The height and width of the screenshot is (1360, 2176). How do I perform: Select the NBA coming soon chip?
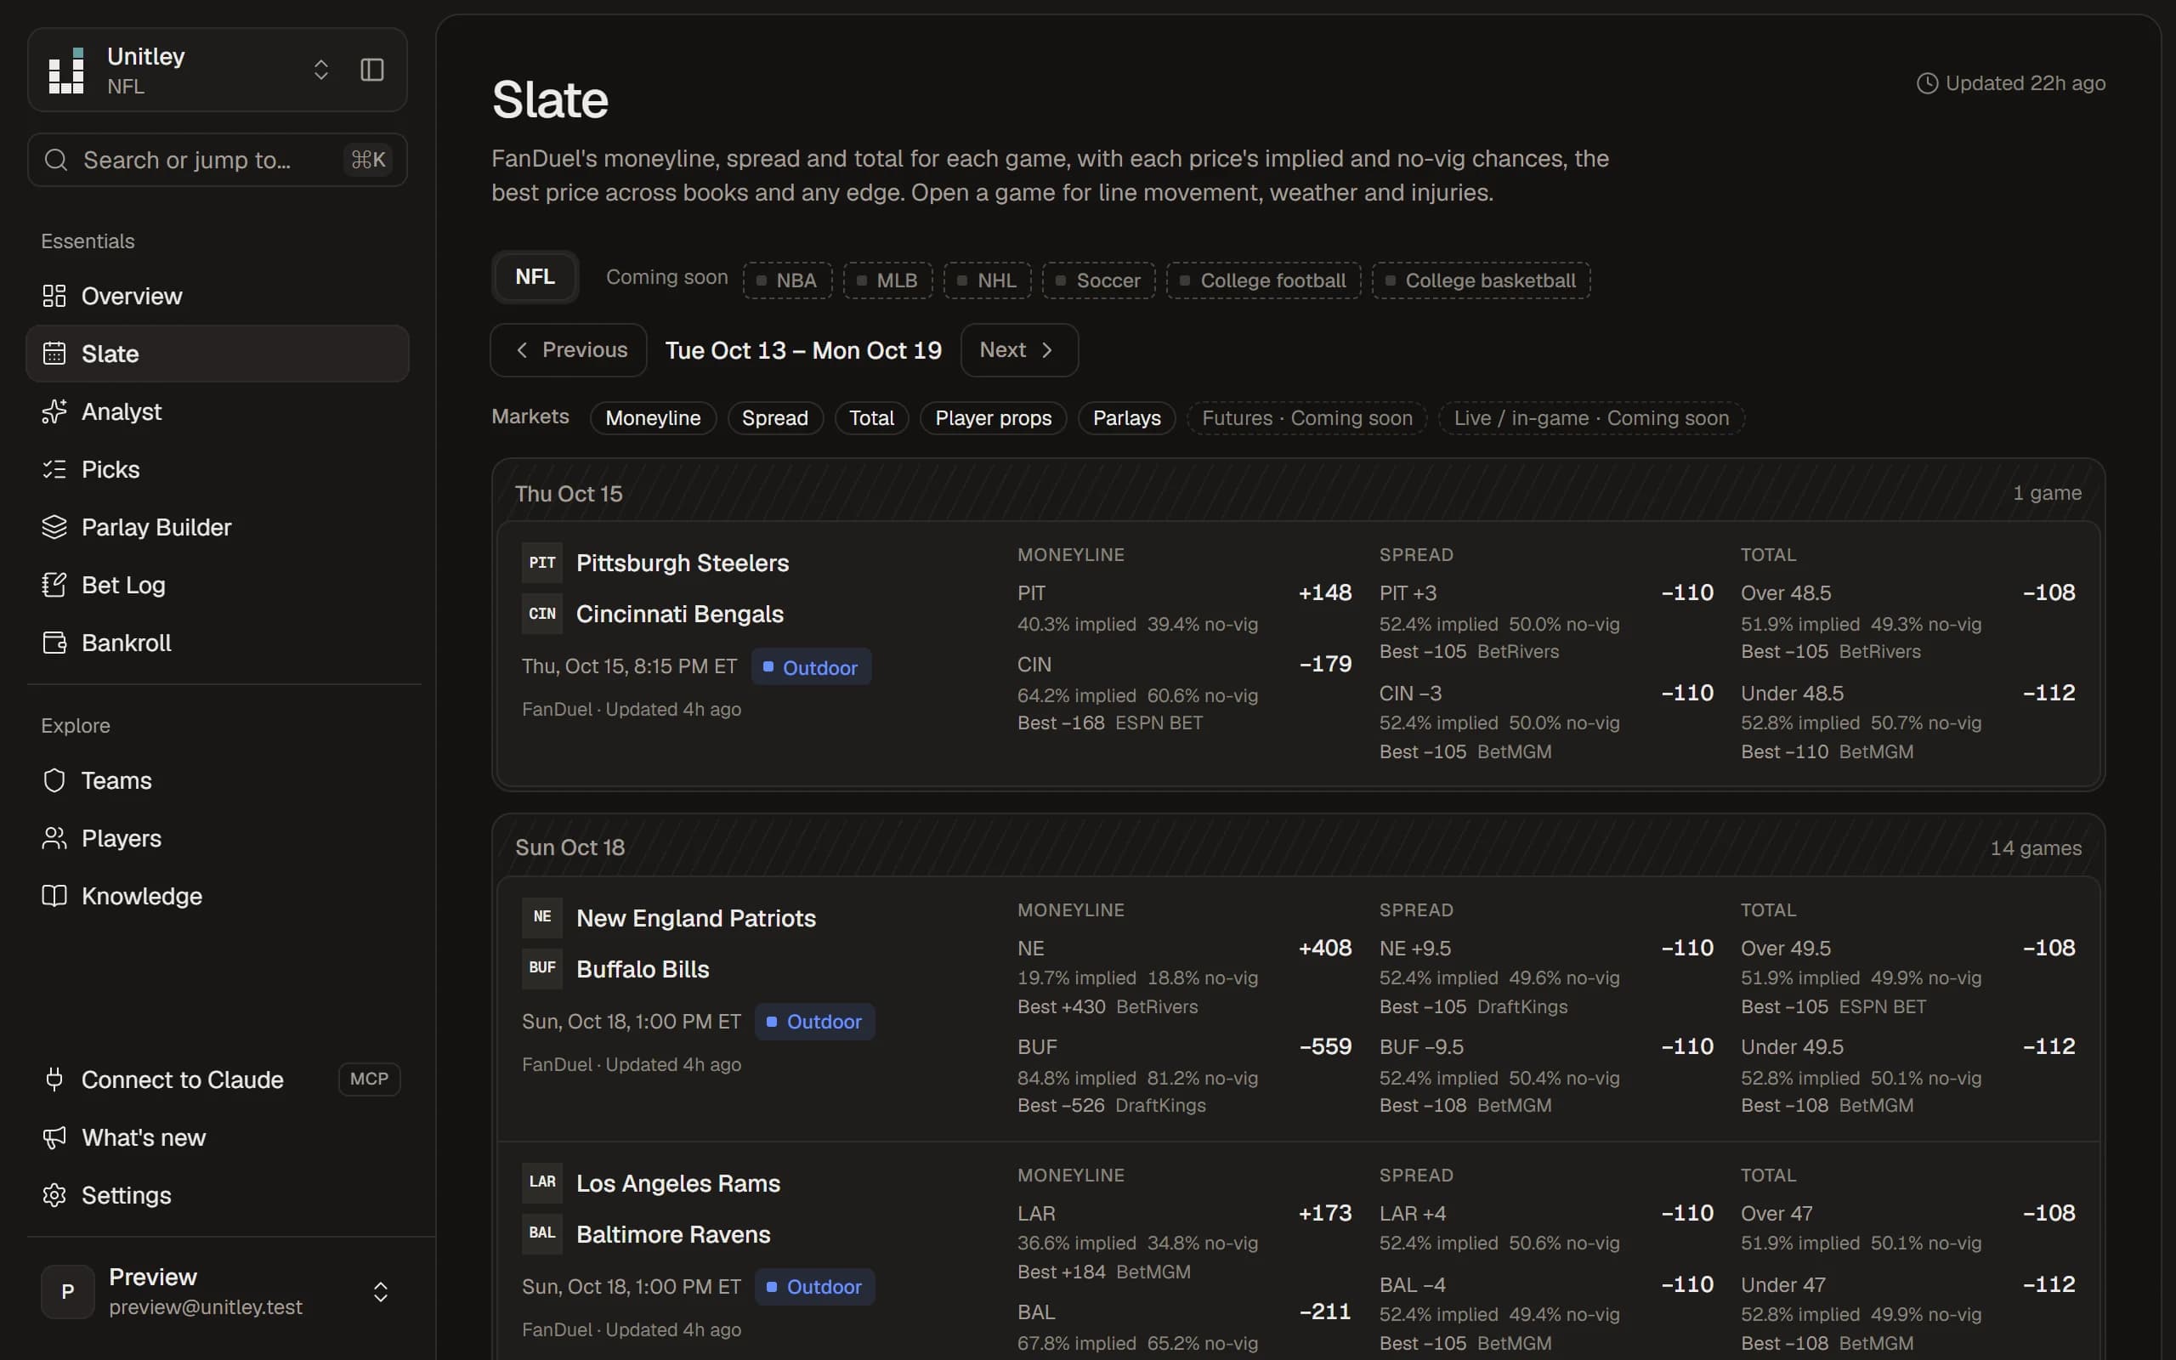(x=787, y=280)
